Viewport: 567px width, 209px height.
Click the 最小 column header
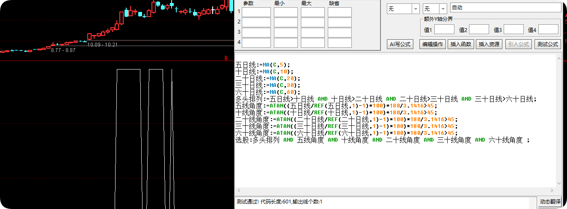point(280,3)
